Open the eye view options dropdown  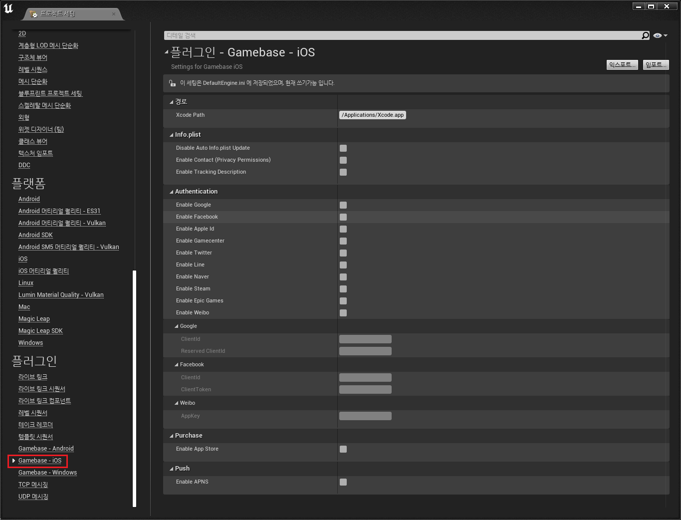point(661,35)
